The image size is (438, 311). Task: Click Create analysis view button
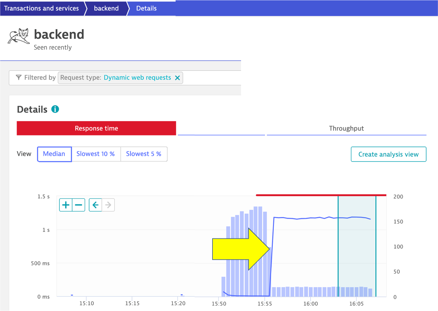(x=388, y=154)
